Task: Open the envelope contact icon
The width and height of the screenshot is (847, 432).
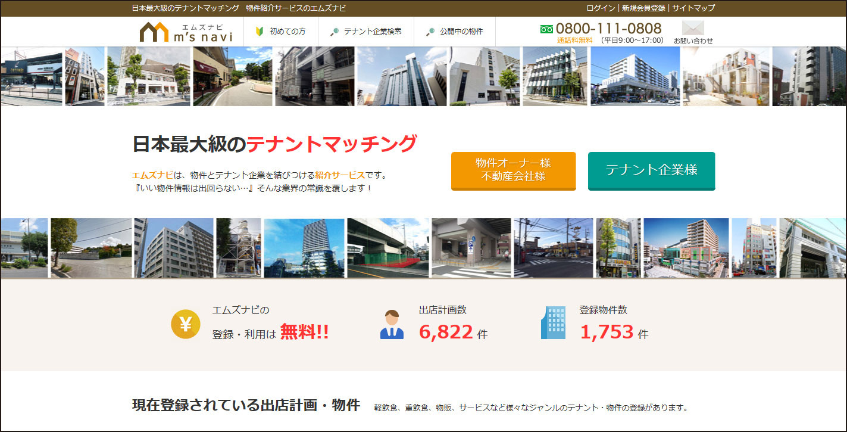Action: click(x=693, y=28)
